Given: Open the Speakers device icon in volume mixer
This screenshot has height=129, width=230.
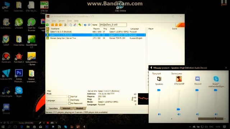Looking at the screenshot, I should [x=159, y=79].
